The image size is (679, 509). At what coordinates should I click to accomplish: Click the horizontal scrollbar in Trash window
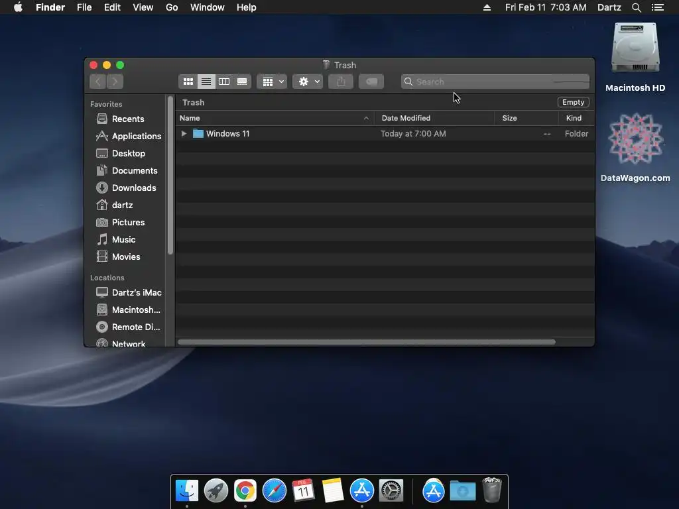(366, 342)
